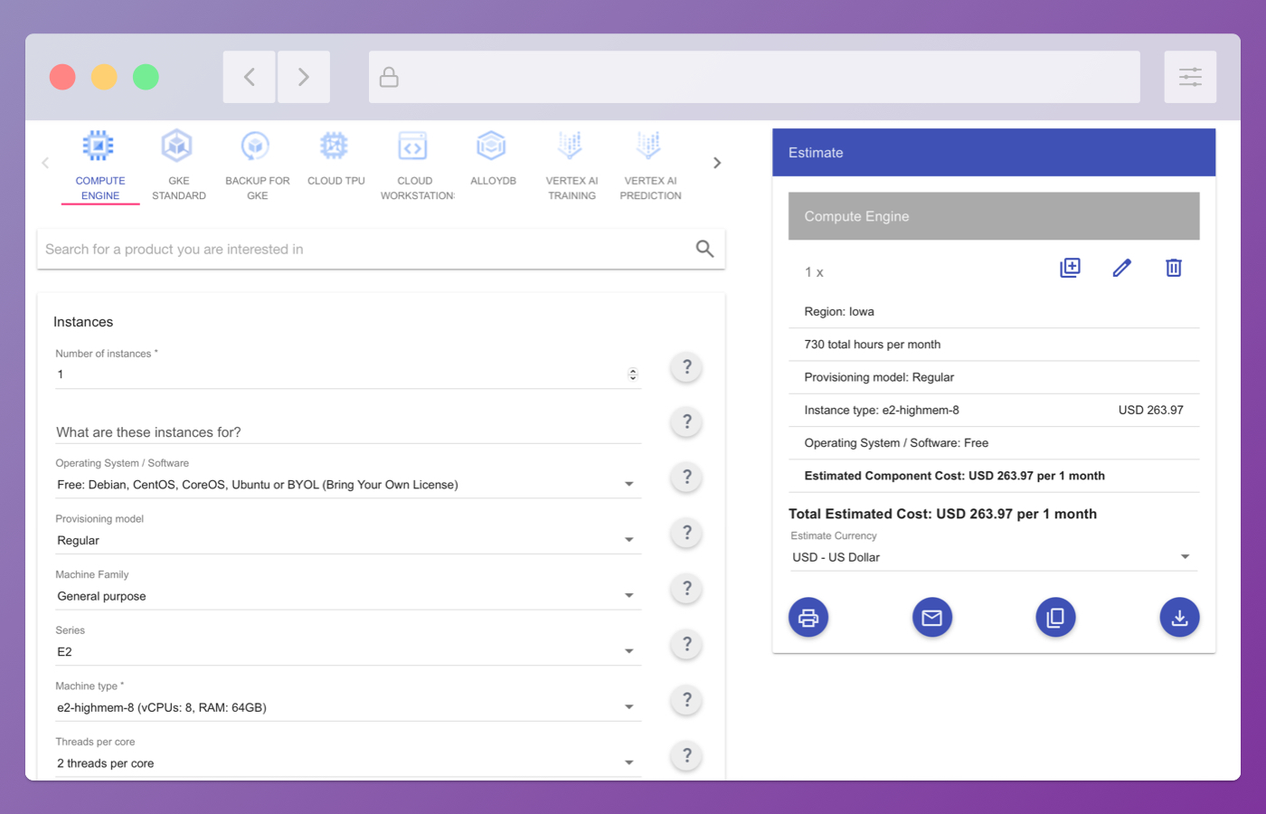
Task: Click the search magnifier icon
Action: pos(704,249)
